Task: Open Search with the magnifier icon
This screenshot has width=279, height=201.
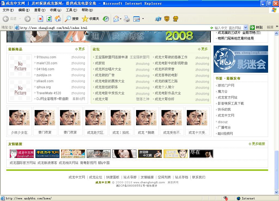Action: (x=68, y=19)
